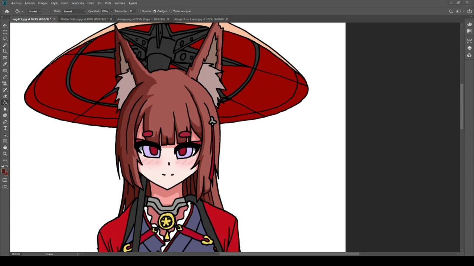Select the Move tool
This screenshot has height=266, width=474.
pos(5,25)
